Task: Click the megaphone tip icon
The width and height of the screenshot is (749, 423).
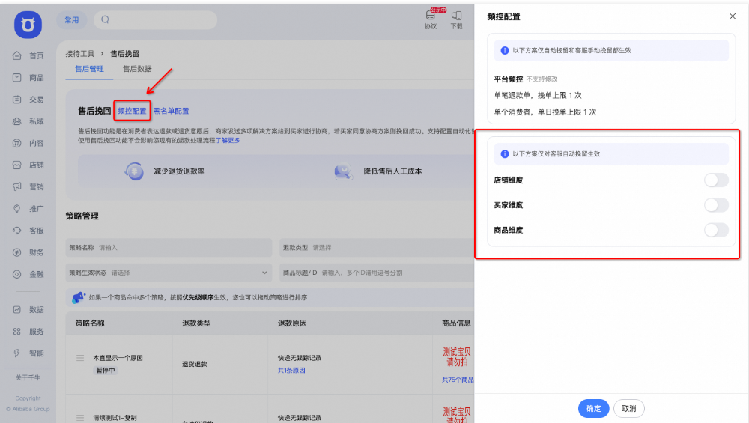Action: [x=78, y=297]
